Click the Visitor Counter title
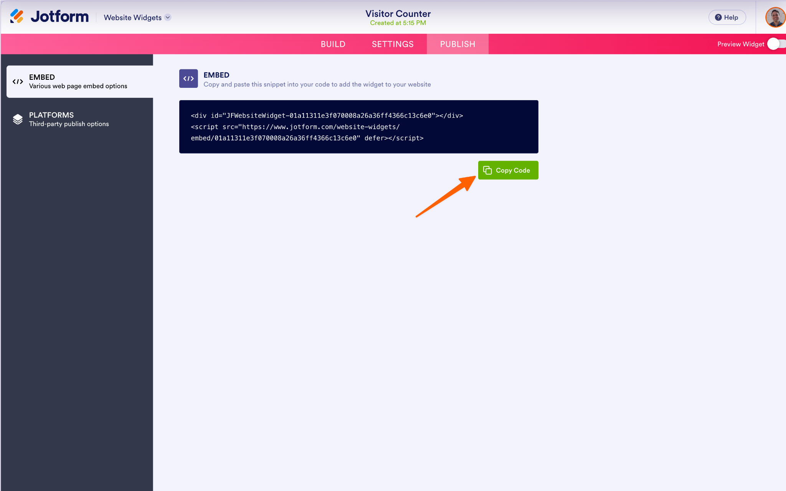 pos(398,13)
